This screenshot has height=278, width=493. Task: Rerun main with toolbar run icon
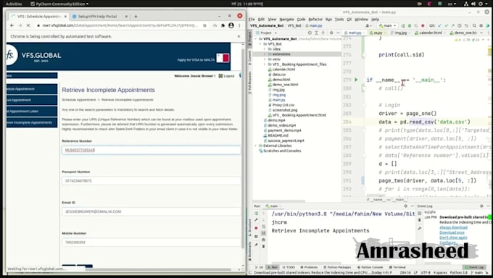coord(403,26)
